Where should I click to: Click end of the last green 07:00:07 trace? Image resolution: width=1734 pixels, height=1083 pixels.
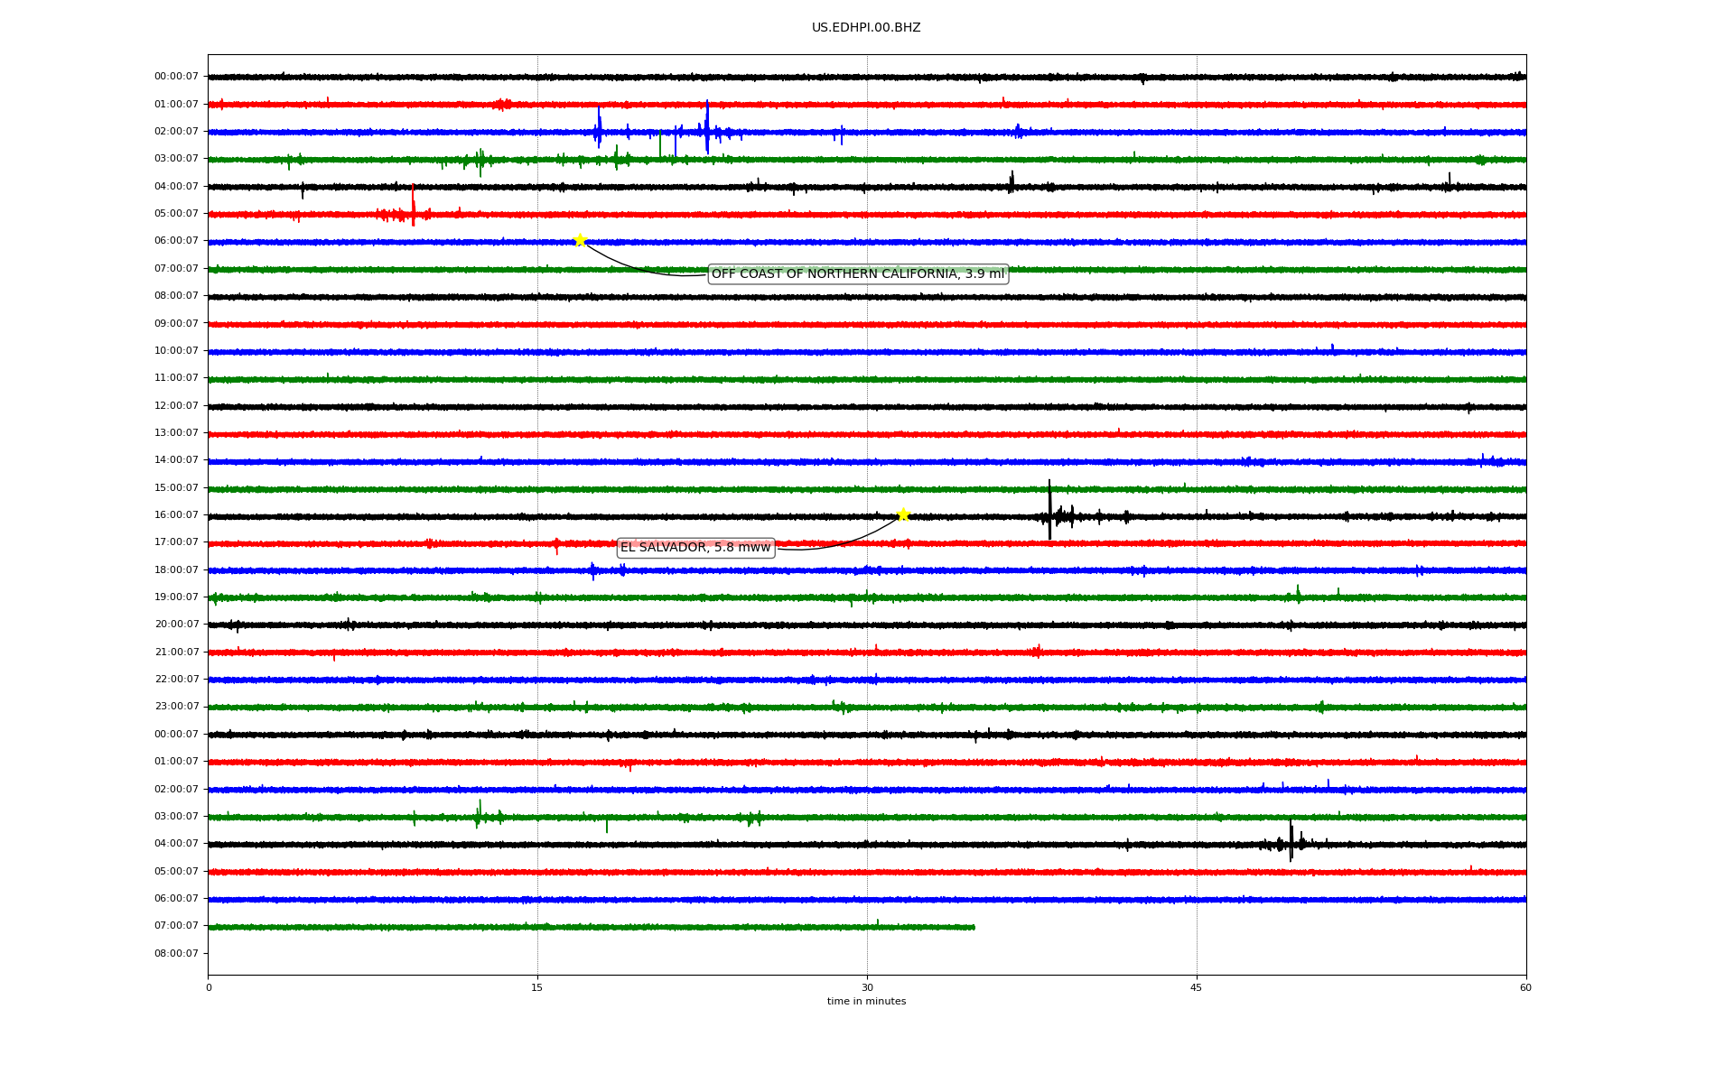[x=973, y=927]
